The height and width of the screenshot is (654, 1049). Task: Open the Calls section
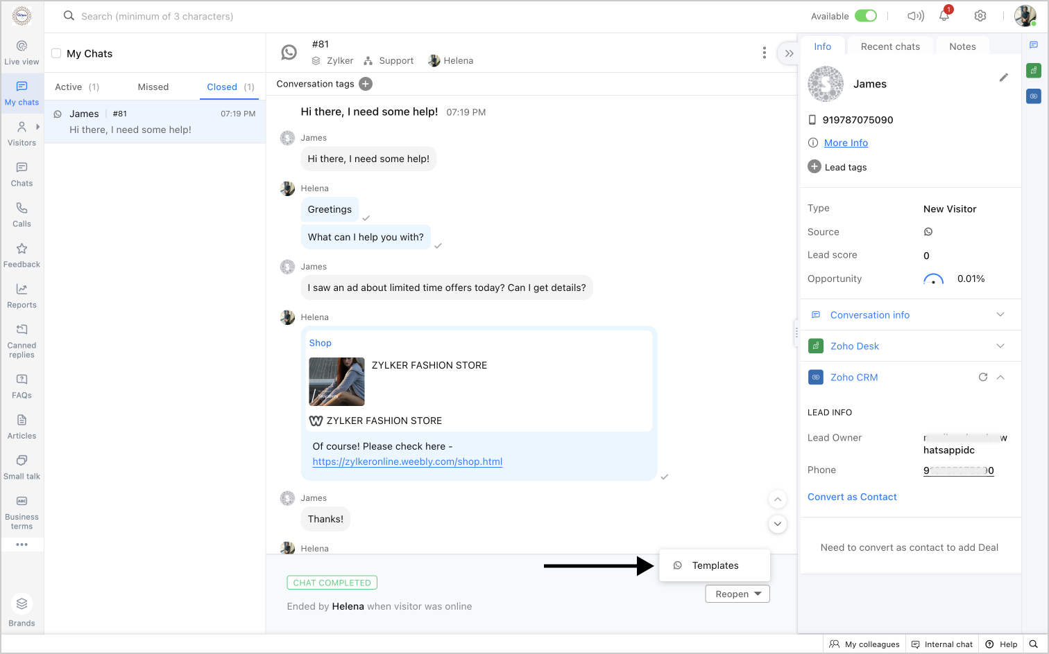(x=22, y=215)
